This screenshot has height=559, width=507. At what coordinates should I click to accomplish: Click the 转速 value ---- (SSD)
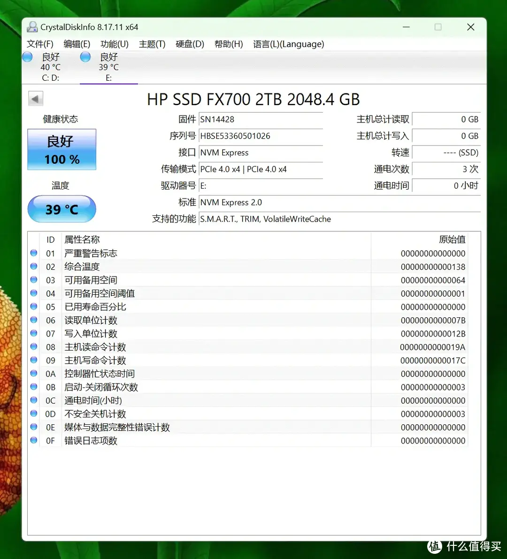(x=446, y=153)
